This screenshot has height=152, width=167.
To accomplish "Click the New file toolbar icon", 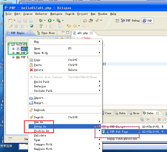I will pos(11,20).
